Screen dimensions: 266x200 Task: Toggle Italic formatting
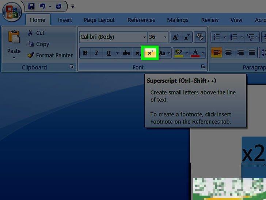(x=96, y=53)
